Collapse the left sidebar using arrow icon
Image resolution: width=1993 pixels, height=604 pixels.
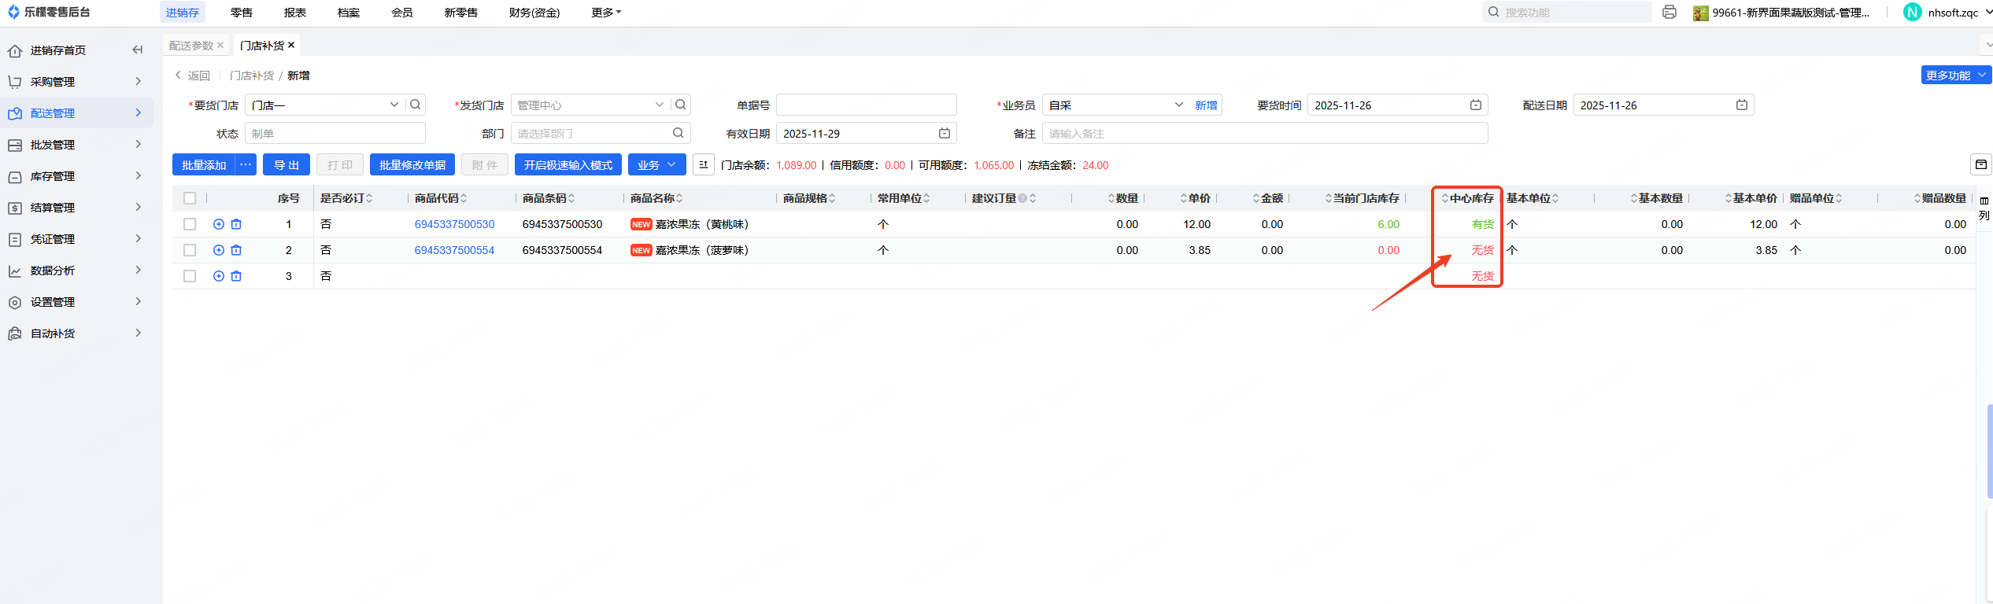(x=138, y=50)
